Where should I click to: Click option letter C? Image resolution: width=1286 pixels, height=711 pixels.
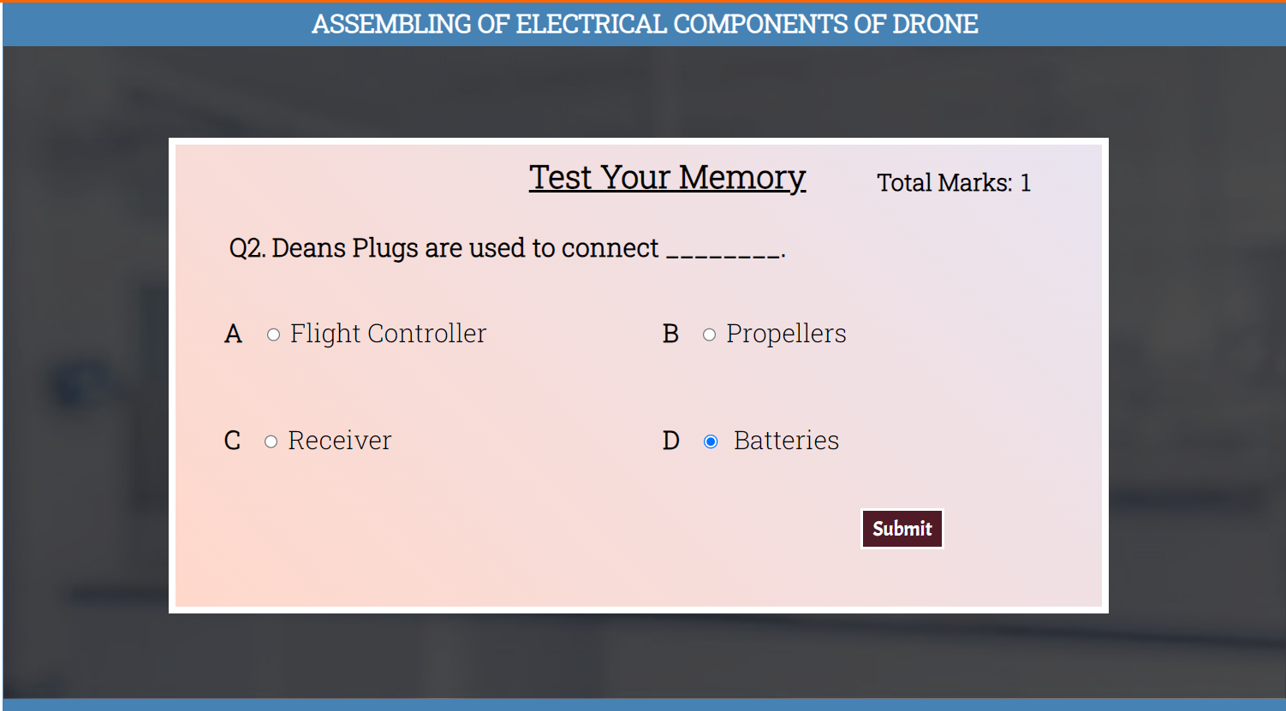pyautogui.click(x=232, y=441)
